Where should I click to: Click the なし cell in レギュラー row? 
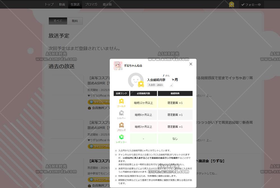click(175, 139)
